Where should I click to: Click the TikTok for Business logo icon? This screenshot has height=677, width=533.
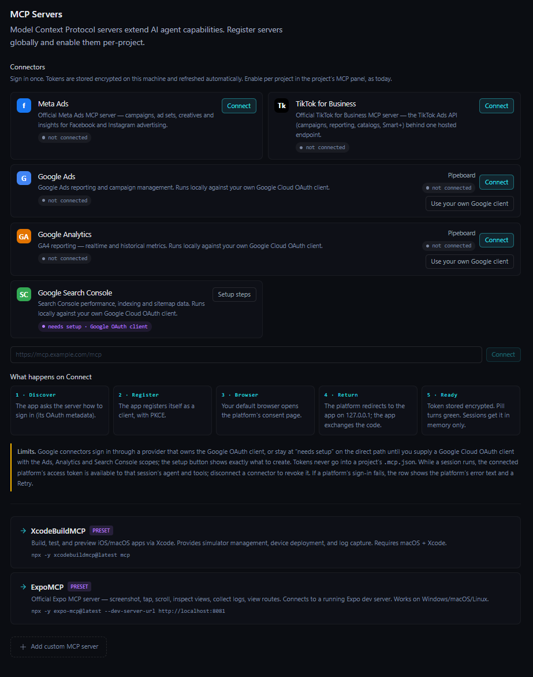(282, 105)
